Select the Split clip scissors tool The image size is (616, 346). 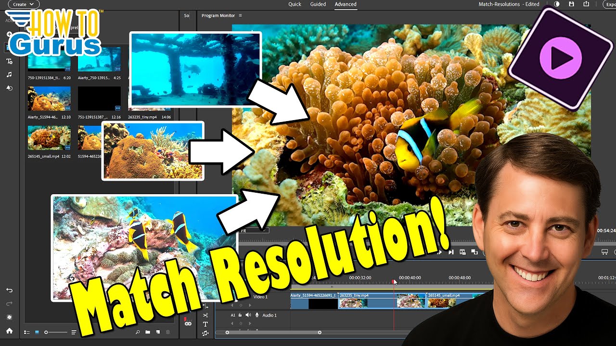[205, 315]
